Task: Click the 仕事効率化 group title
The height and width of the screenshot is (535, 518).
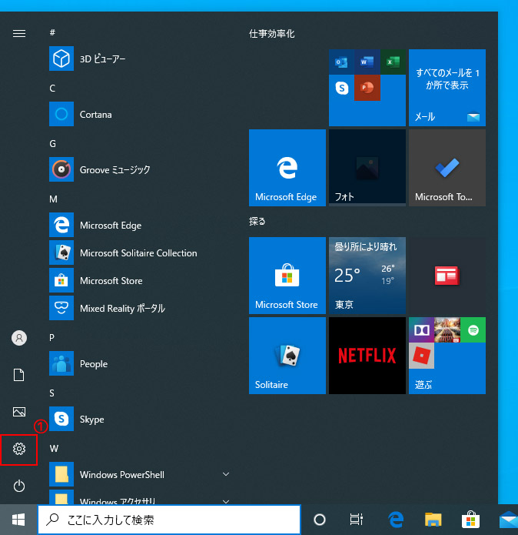Action: [x=271, y=34]
